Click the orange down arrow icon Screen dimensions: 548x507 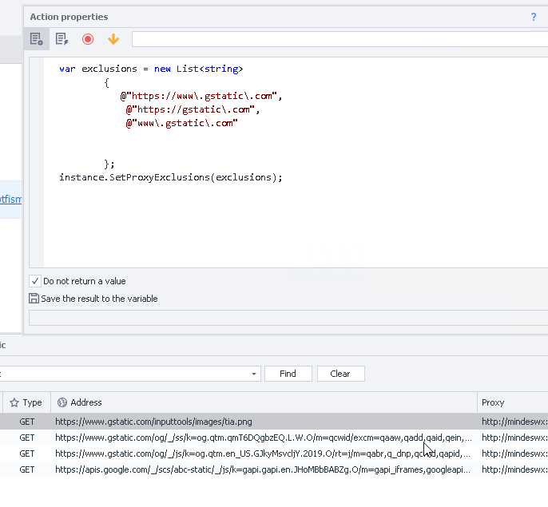[x=113, y=39]
